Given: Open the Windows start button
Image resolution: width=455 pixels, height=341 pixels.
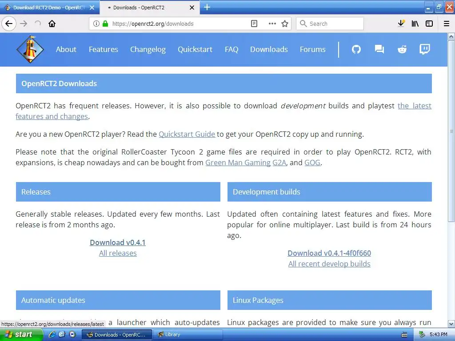Looking at the screenshot, I should (x=21, y=335).
